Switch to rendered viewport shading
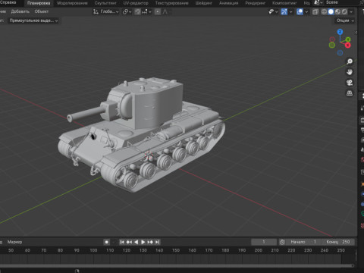Image resolution: width=364 pixels, height=273 pixels. 344,11
